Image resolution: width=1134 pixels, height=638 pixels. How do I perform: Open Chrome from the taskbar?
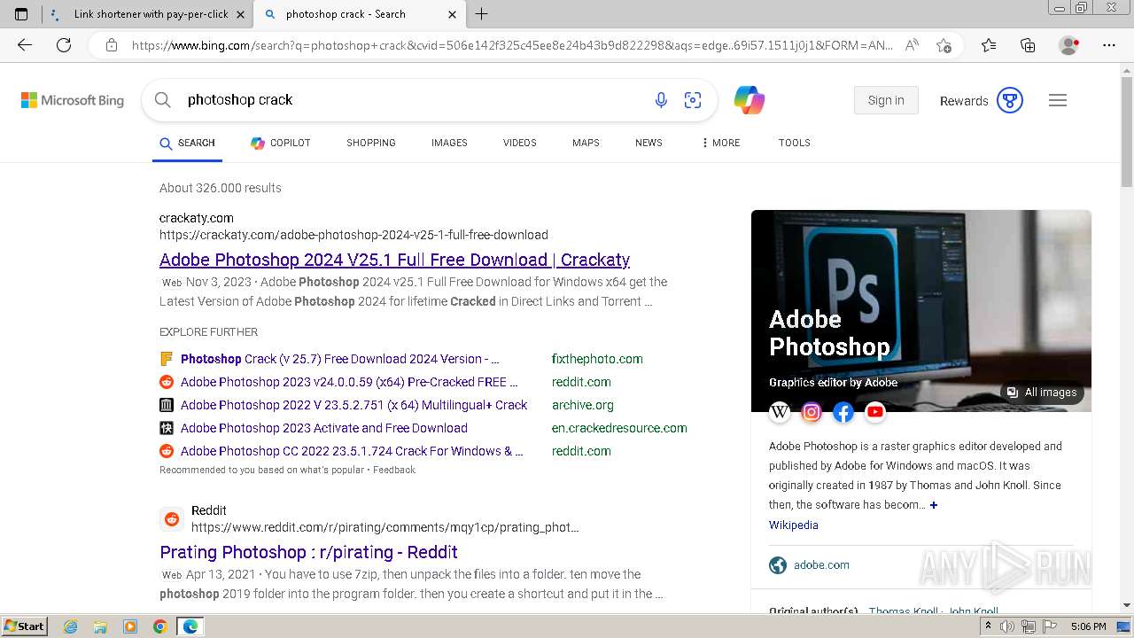pyautogui.click(x=159, y=626)
